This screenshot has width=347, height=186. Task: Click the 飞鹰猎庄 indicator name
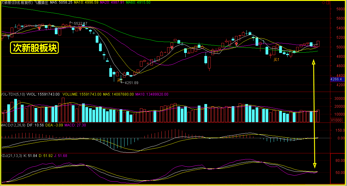[40, 2]
